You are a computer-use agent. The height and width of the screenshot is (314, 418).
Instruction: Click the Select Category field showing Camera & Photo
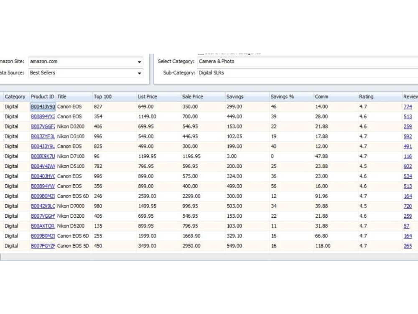pyautogui.click(x=307, y=62)
